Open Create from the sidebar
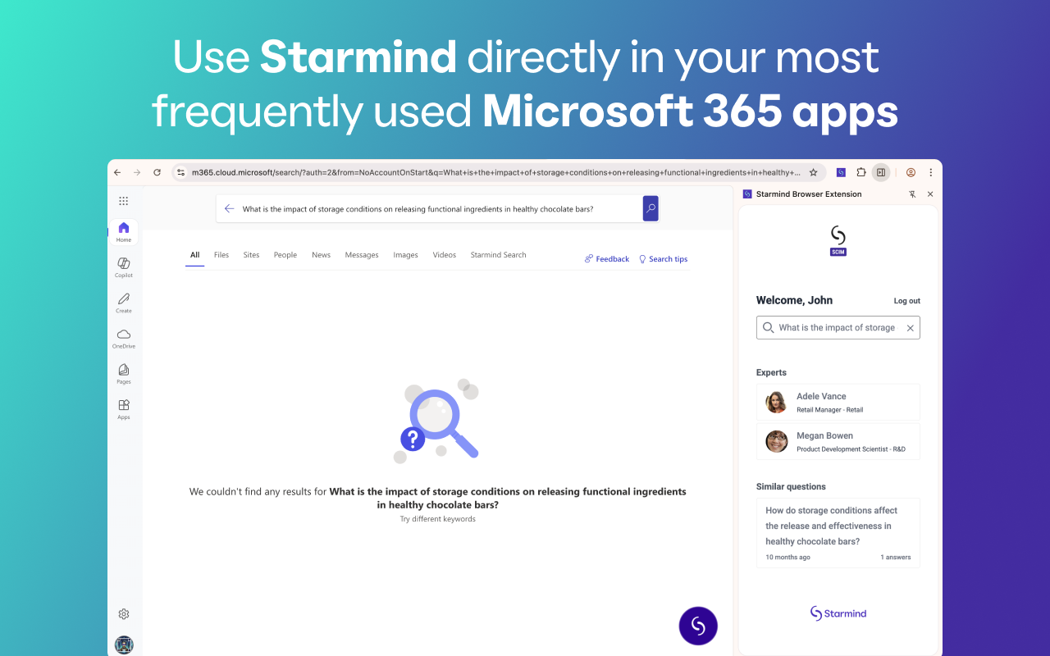 pyautogui.click(x=123, y=303)
